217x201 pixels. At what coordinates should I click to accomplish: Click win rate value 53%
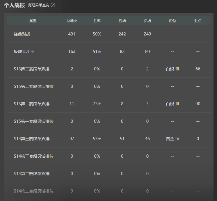(x=97, y=139)
